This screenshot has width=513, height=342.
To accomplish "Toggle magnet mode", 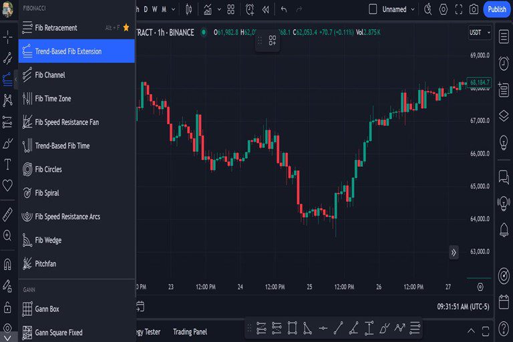I will tap(7, 264).
